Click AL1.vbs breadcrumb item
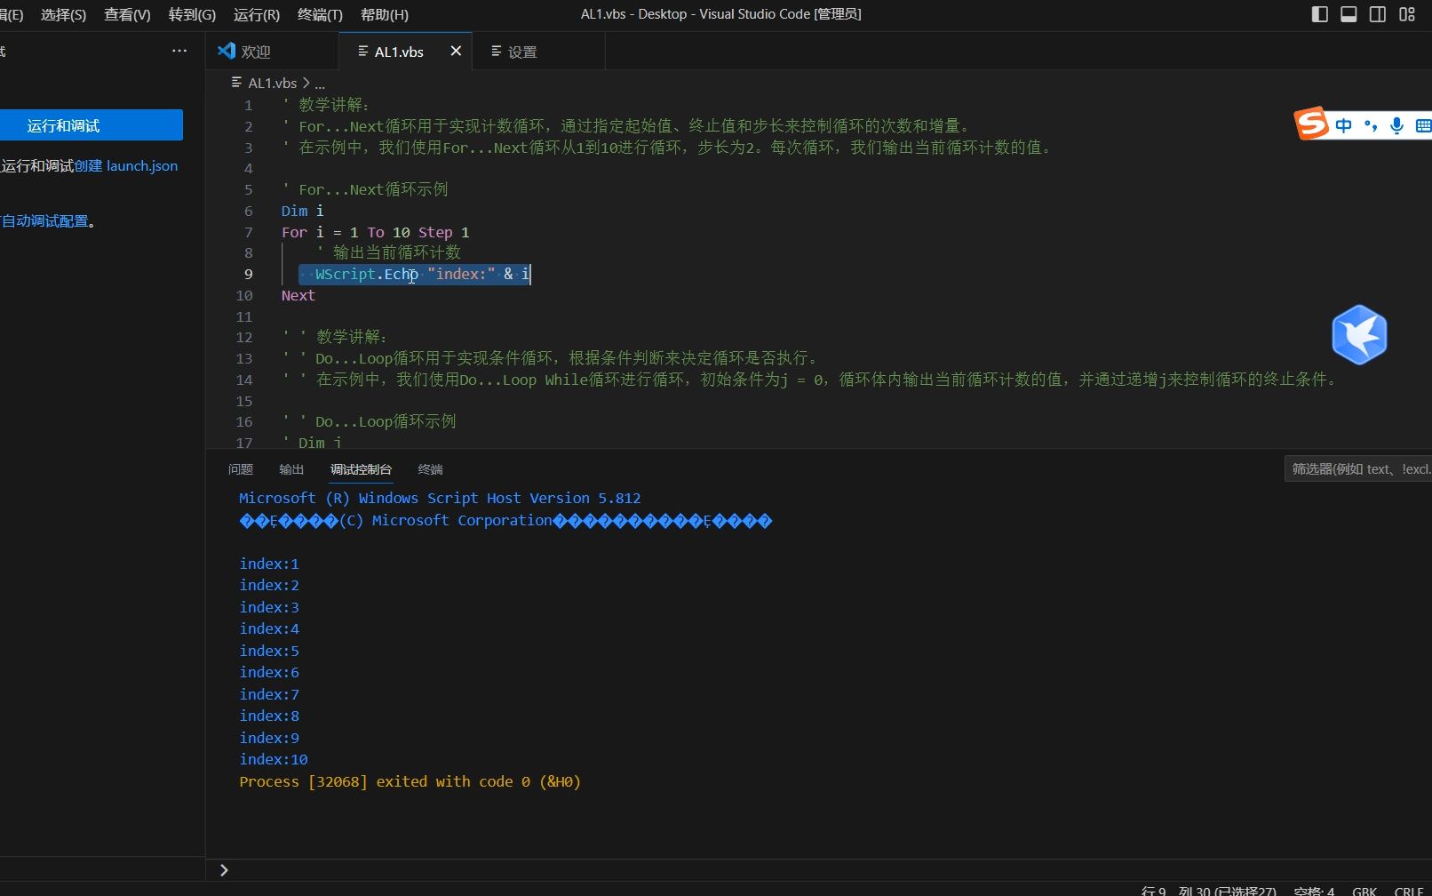The image size is (1432, 896). click(x=272, y=83)
